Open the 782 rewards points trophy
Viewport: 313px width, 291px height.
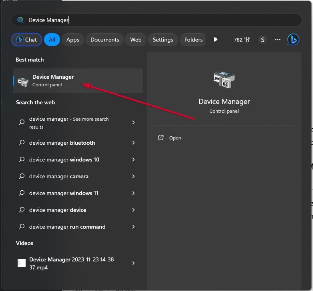(x=242, y=40)
